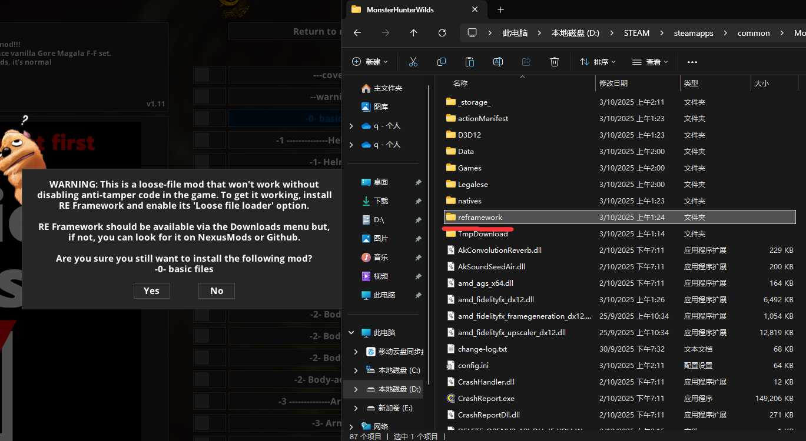
Task: Open the three-dot more options menu
Action: click(x=692, y=62)
